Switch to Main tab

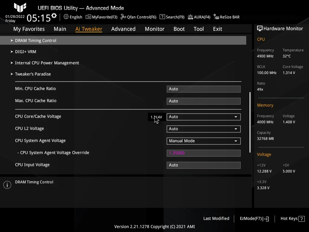[60, 29]
